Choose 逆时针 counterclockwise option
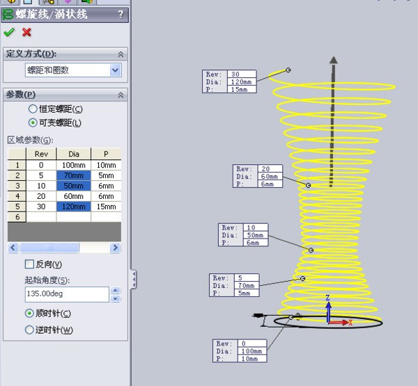 (x=29, y=330)
